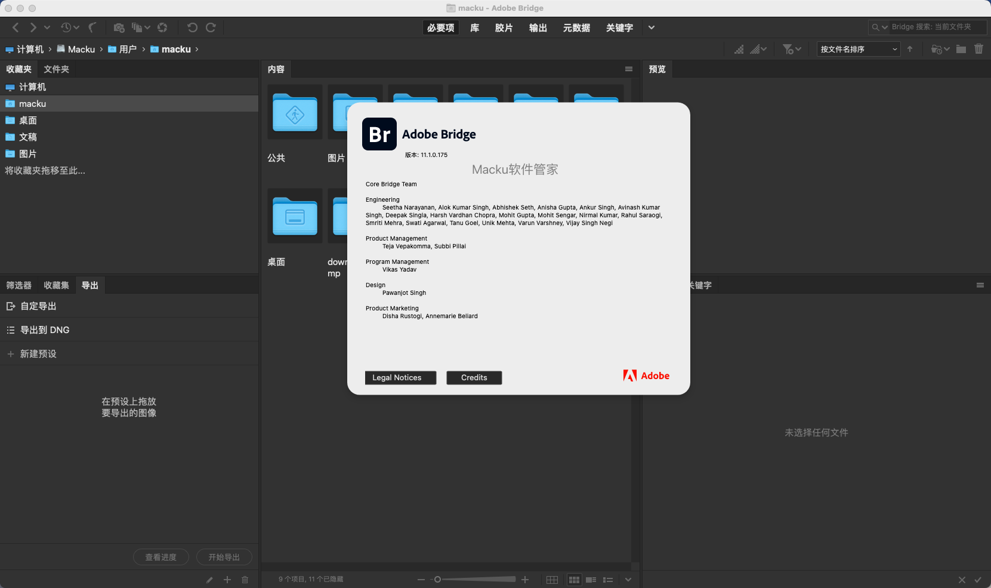This screenshot has height=588, width=991.
Task: Switch to the 库 workspace
Action: click(x=475, y=27)
